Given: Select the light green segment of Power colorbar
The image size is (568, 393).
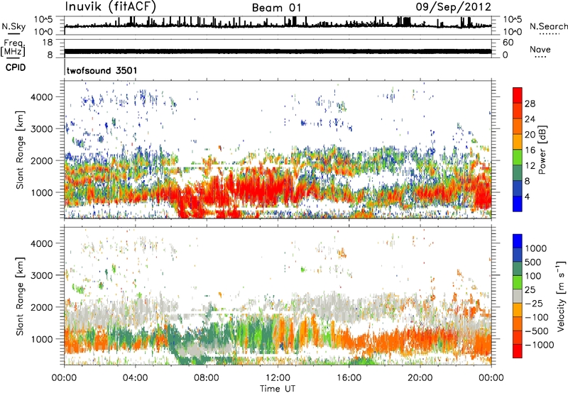Looking at the screenshot, I should 518,157.
